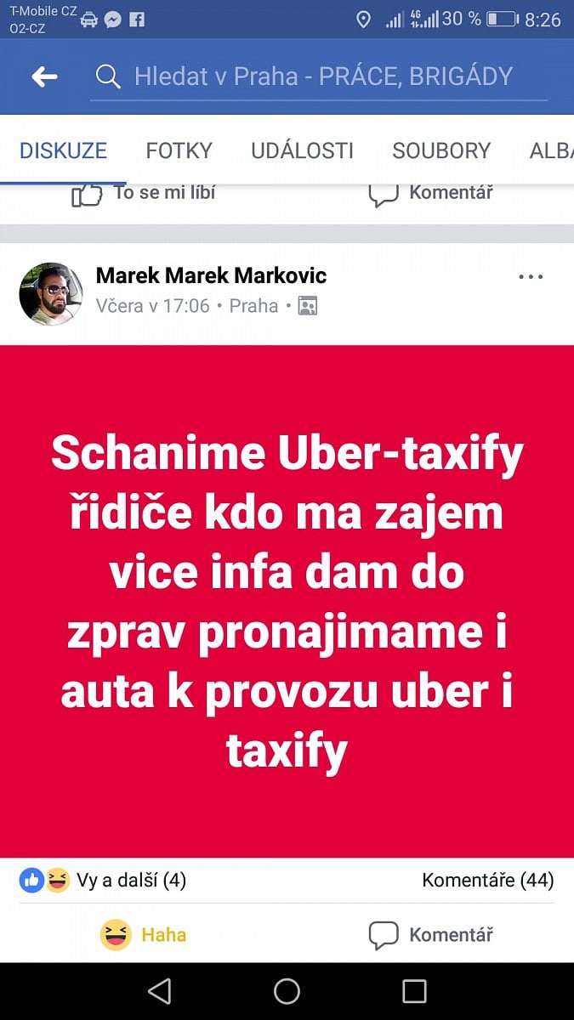This screenshot has width=574, height=1020.
Task: Open the three-dot post options menu
Action: [x=531, y=277]
